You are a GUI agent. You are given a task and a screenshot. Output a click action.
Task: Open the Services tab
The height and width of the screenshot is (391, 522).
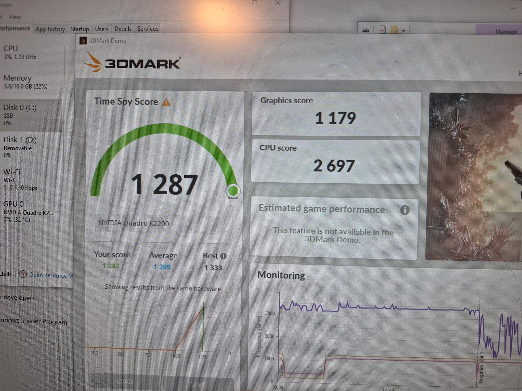[x=148, y=29]
